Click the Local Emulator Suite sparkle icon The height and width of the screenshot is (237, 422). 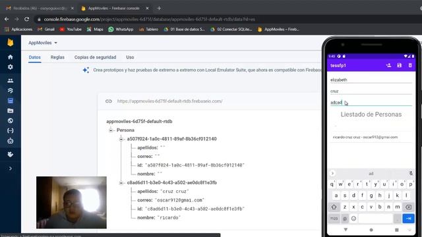[86, 70]
